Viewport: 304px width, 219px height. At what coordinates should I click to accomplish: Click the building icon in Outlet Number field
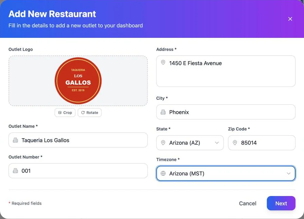click(x=15, y=171)
